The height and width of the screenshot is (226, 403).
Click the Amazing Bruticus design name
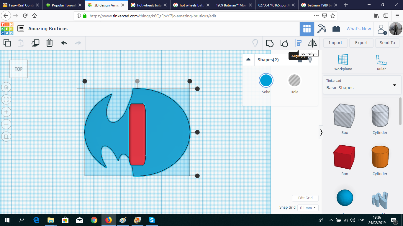tap(48, 29)
